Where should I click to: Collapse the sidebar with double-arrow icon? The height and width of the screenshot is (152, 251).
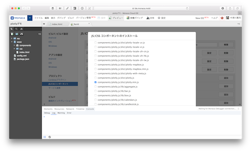(44, 24)
